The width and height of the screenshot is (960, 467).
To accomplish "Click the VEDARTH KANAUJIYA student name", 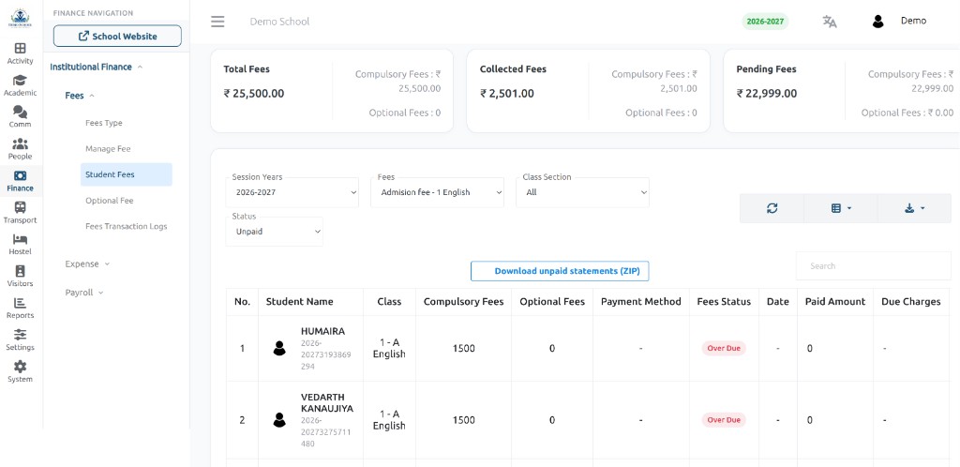I will (x=327, y=402).
